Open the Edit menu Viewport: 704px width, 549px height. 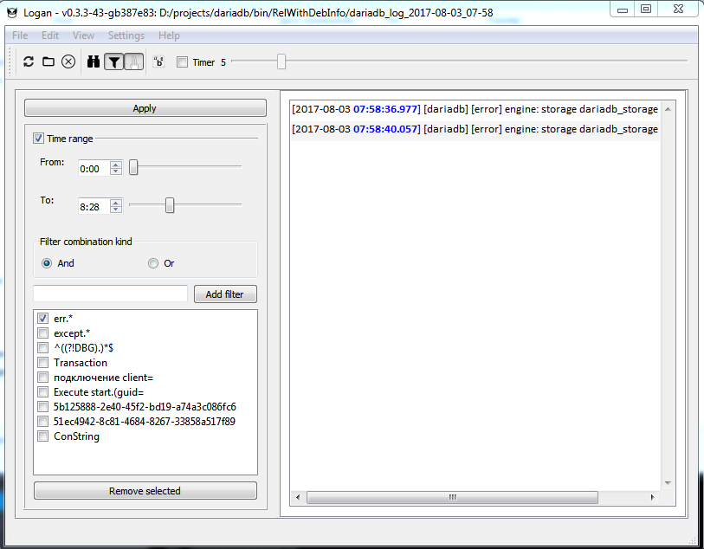[50, 35]
